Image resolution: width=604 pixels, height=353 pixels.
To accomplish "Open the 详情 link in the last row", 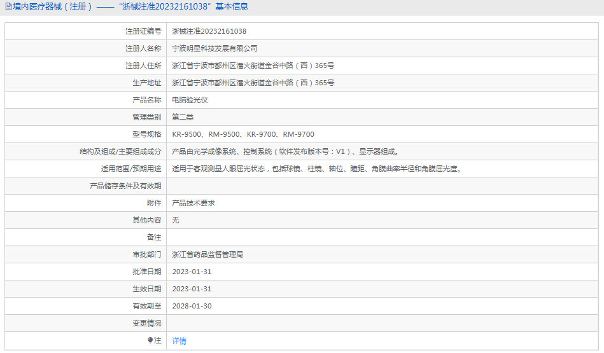I will click(179, 341).
